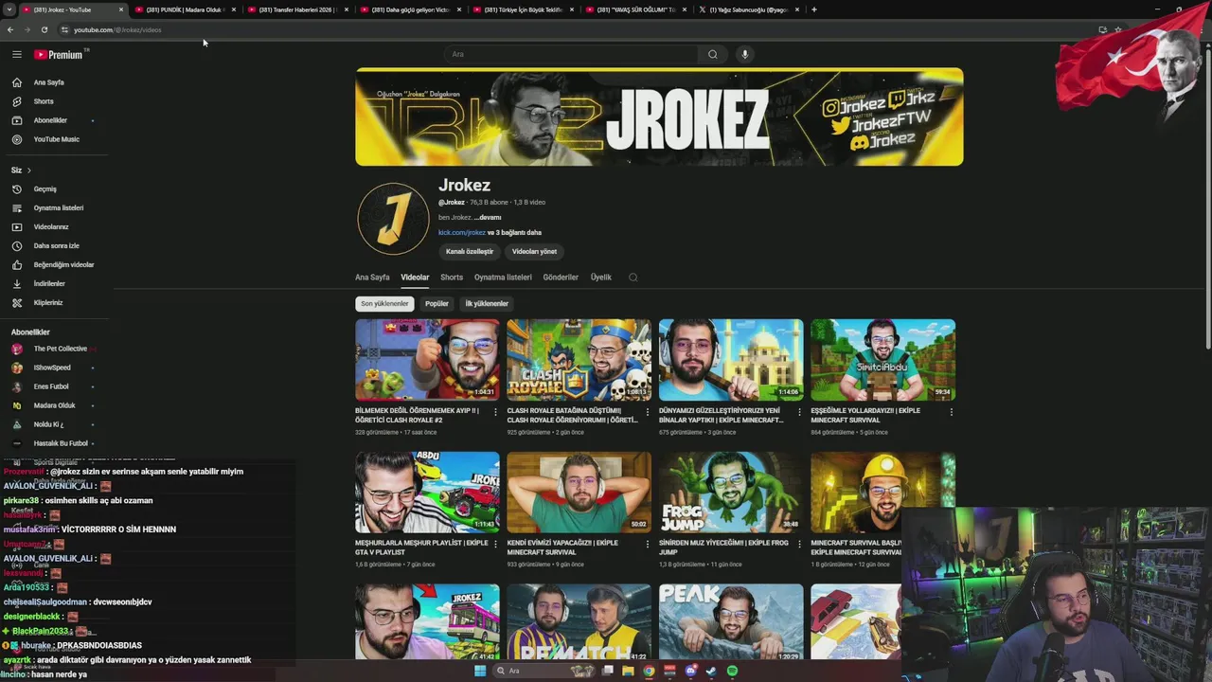Open File Explorer from taskbar
1212x682 pixels.
coord(628,671)
